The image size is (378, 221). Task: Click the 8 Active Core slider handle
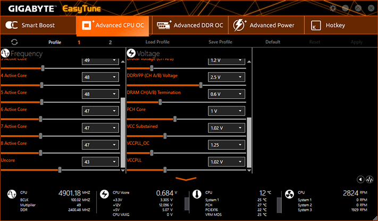click(x=40, y=153)
